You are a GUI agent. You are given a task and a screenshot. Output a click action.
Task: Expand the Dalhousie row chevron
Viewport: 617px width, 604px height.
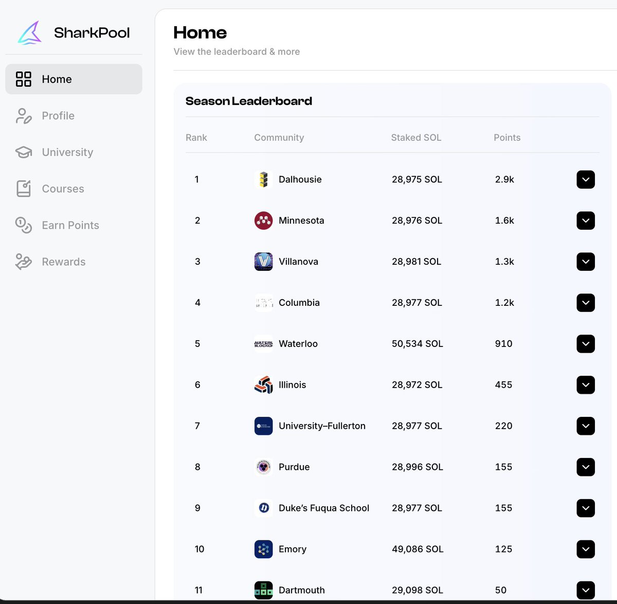pos(586,179)
